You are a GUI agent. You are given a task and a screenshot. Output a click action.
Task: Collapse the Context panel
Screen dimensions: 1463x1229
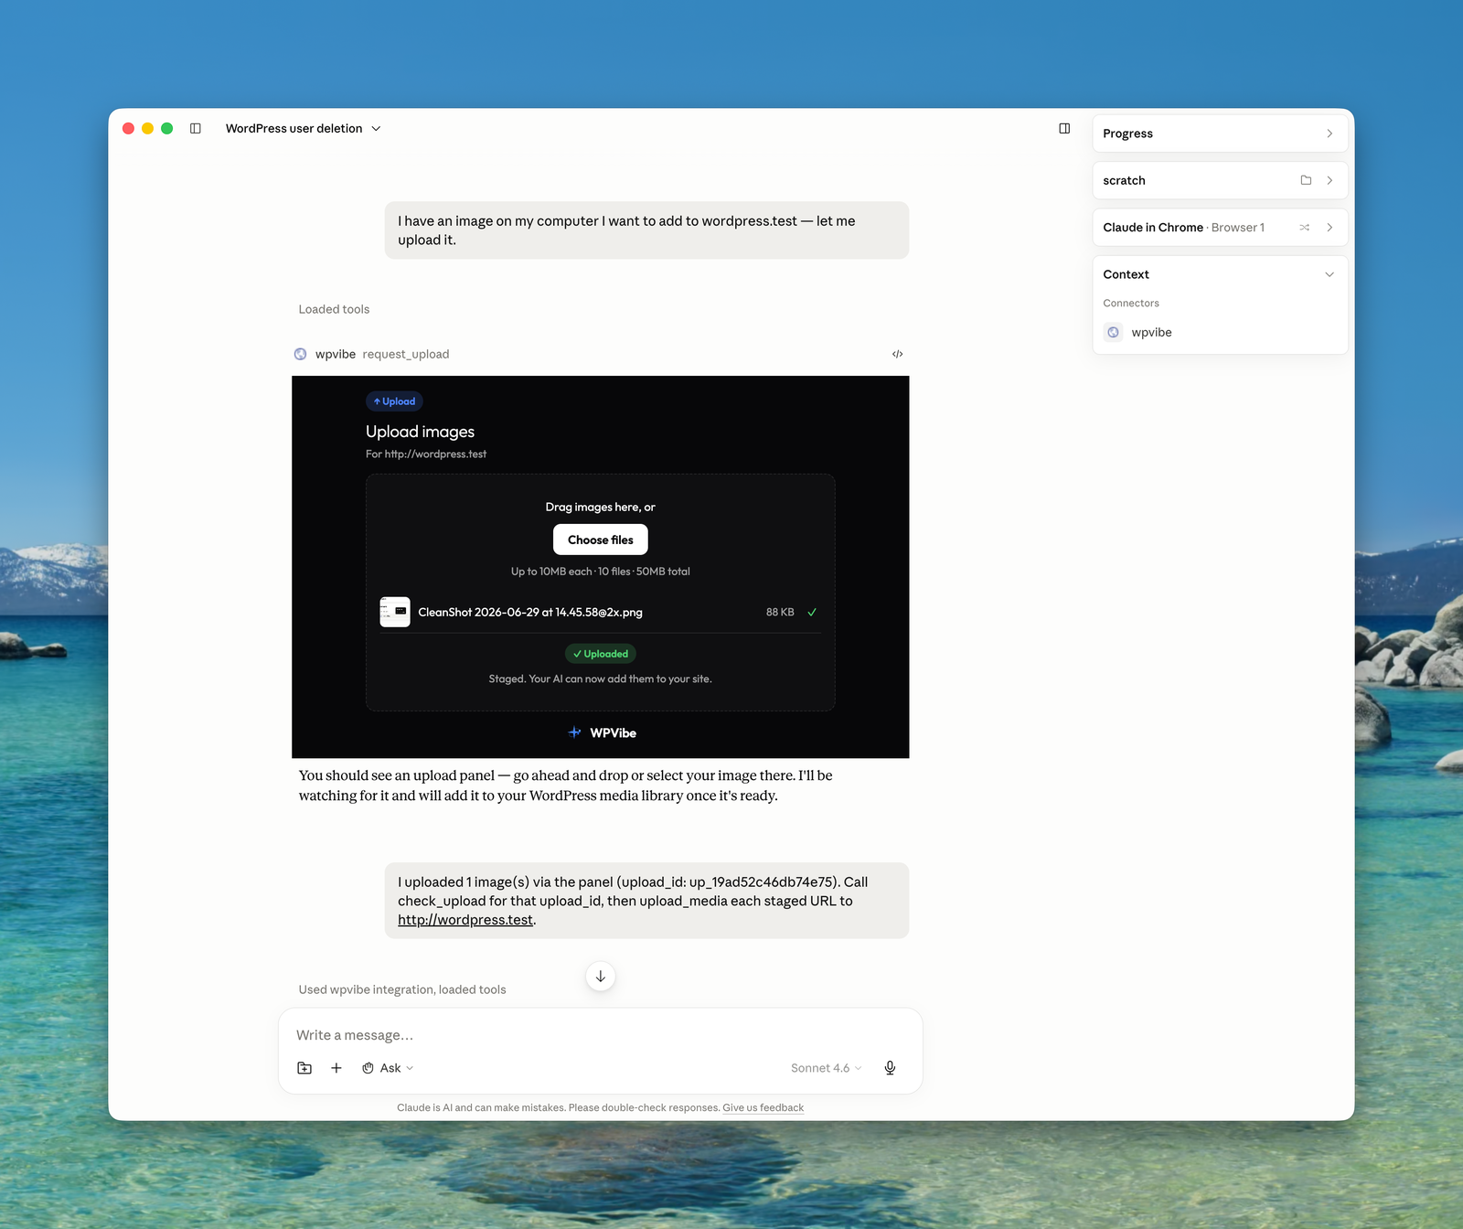[x=1330, y=274]
